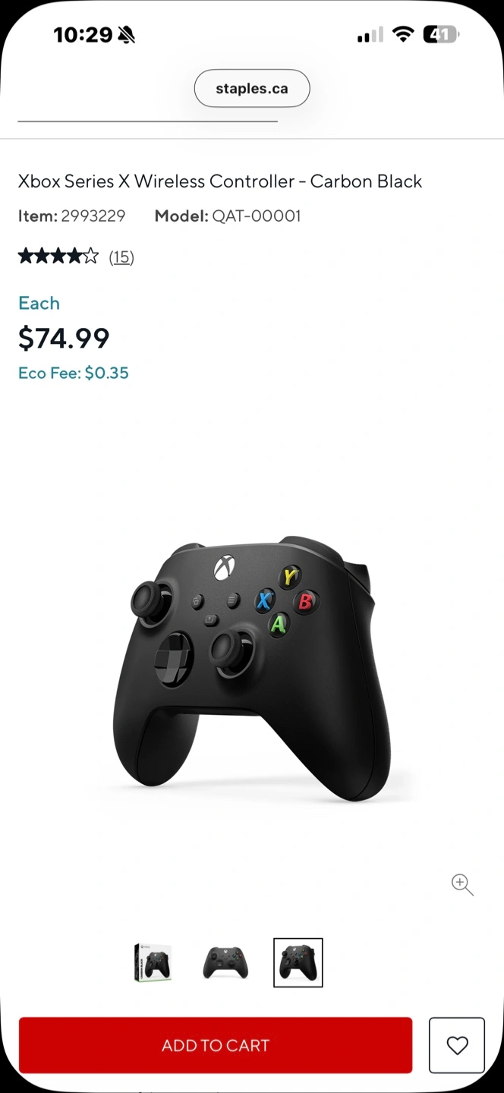Select the highlighted angled controller thumbnail
The image size is (504, 1093).
click(x=298, y=962)
